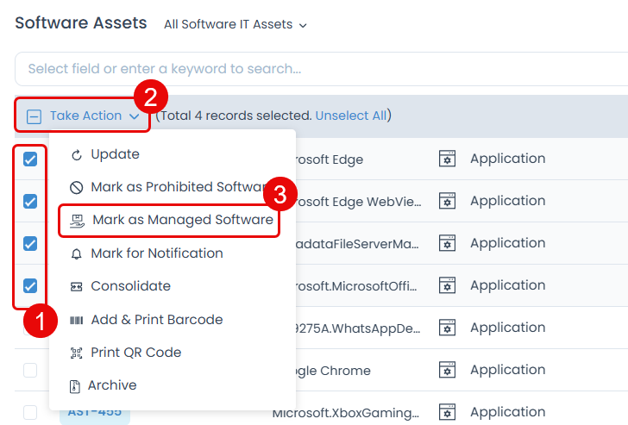Click application icon in WhatsAppDe row
628x425 pixels.
448,328
